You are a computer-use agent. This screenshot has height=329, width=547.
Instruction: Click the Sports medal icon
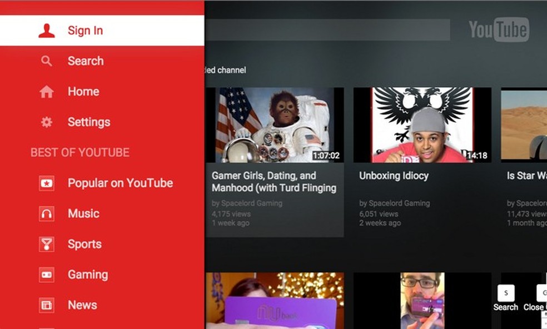point(46,244)
